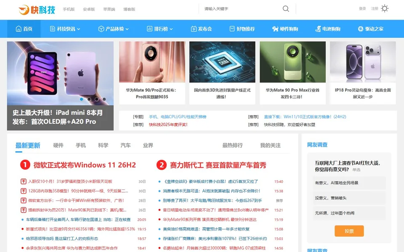Expand the 排行榜 dropdown menu
Image resolution: width=404 pixels, height=252 pixels.
[x=160, y=29]
